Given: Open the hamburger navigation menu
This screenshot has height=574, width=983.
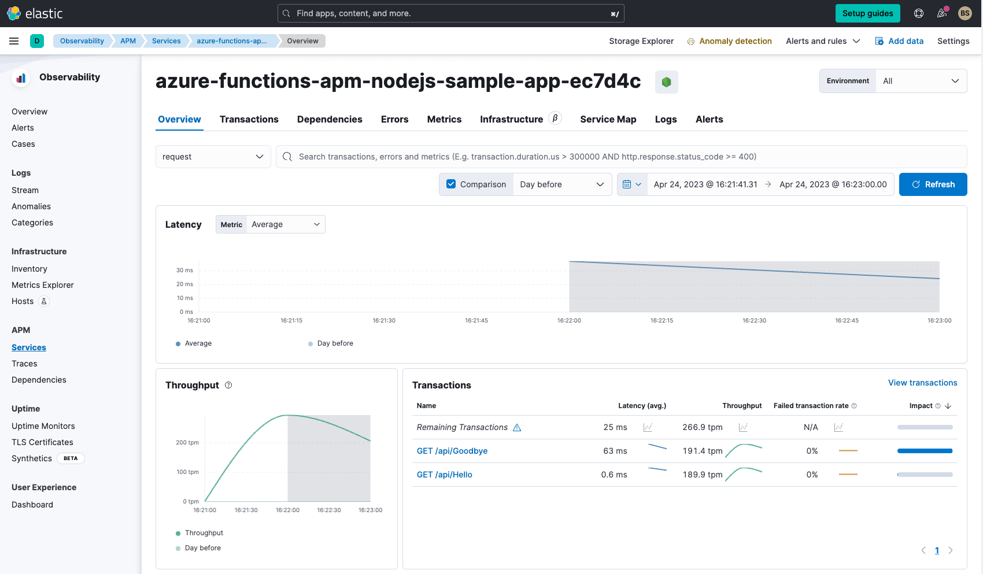Looking at the screenshot, I should click(x=14, y=41).
